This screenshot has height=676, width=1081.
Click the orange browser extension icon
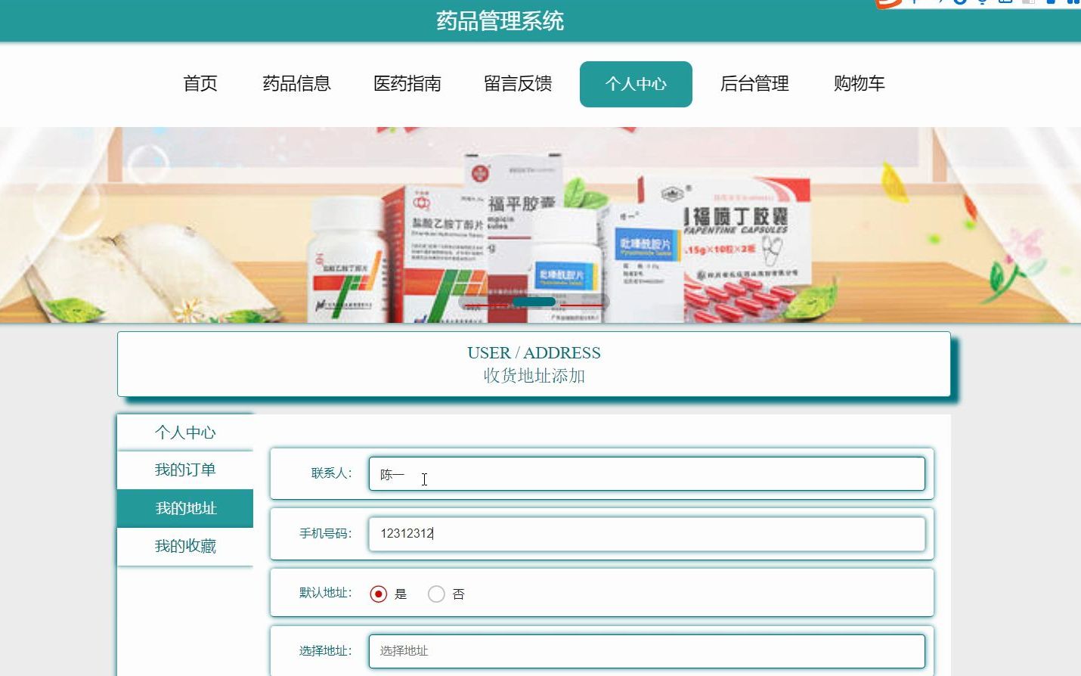(x=887, y=4)
